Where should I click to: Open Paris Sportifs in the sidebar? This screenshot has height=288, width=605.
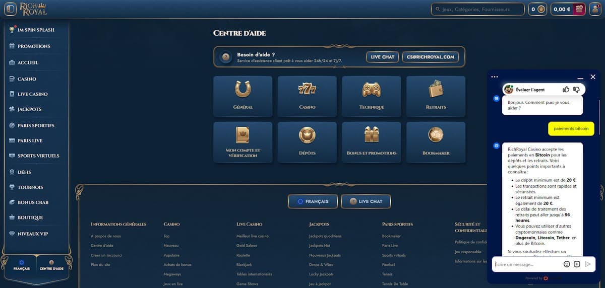tap(35, 125)
